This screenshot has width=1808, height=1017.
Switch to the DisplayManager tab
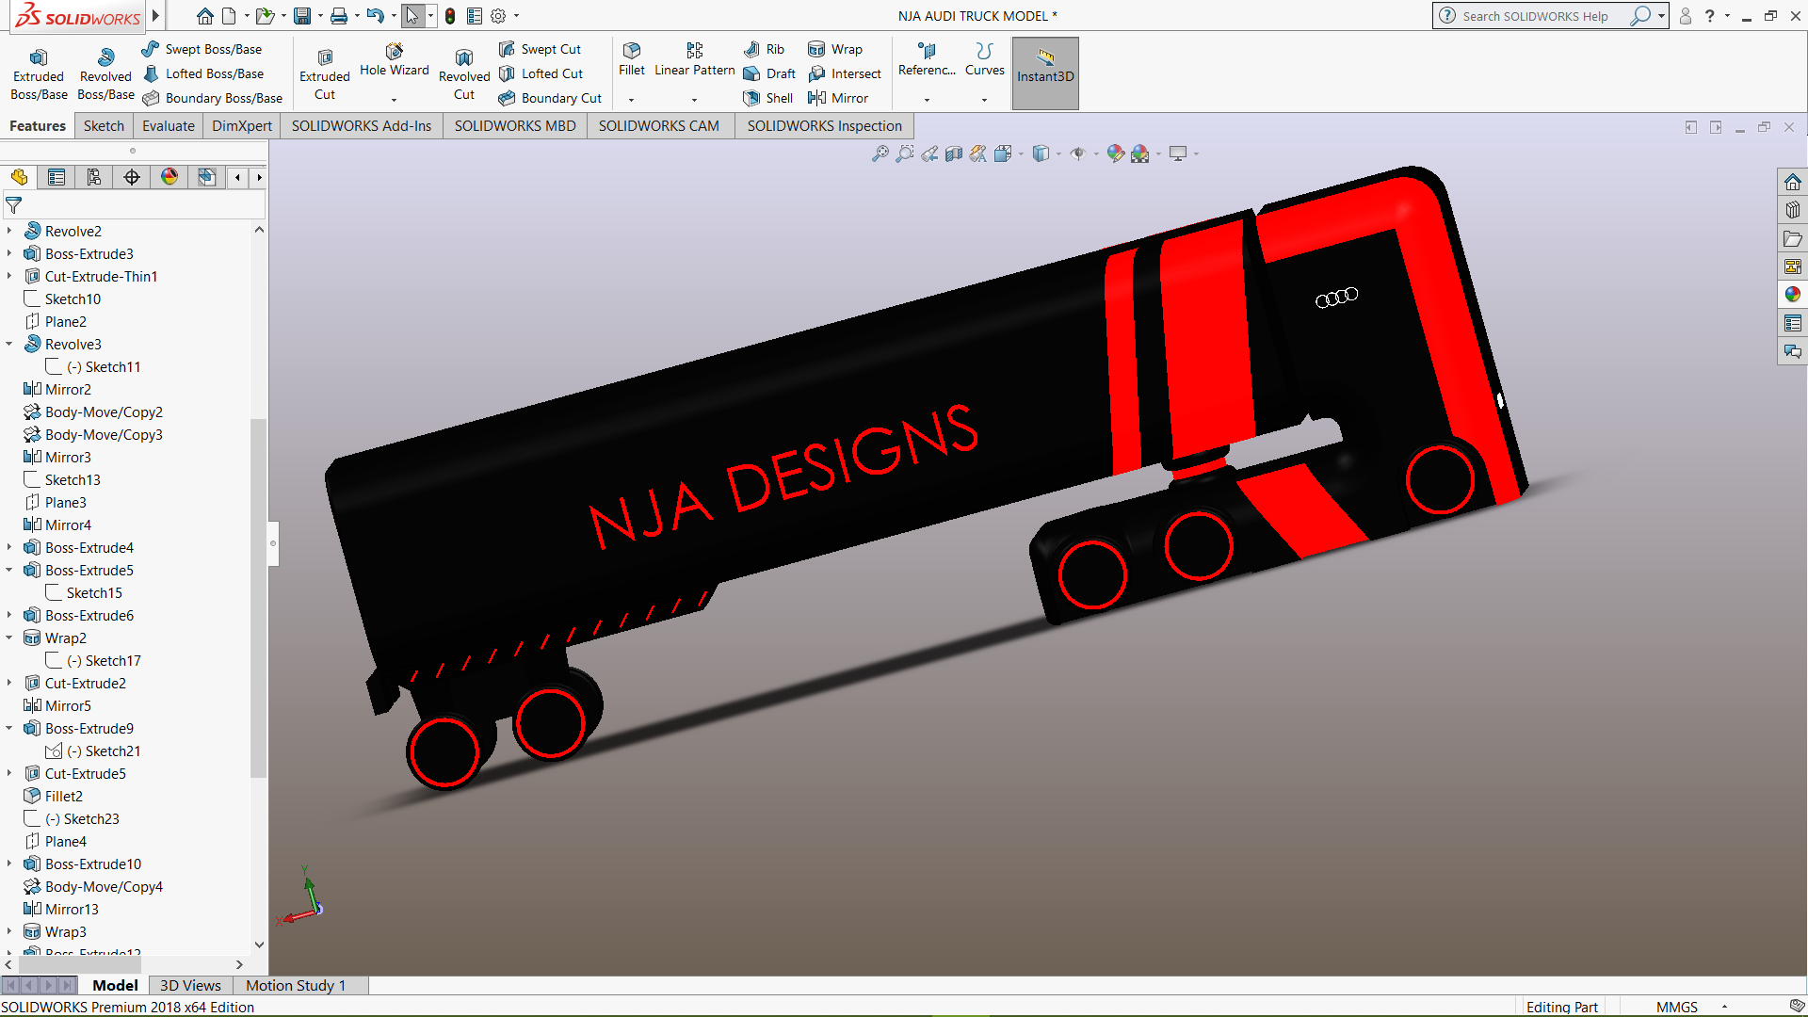point(169,177)
